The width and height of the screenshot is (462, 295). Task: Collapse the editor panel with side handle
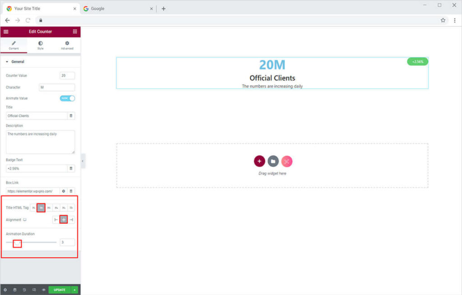tap(83, 161)
